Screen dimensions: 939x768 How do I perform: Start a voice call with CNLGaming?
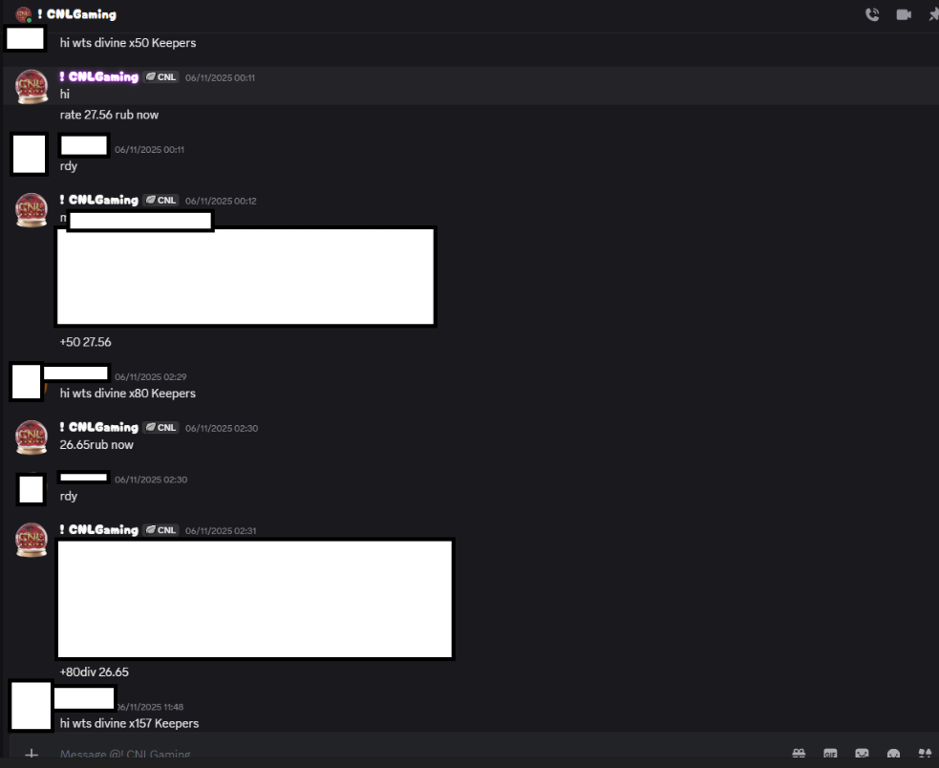(872, 14)
